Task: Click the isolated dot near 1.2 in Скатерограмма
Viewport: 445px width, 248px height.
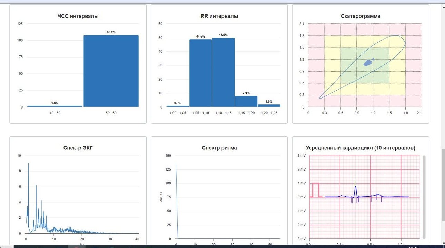Action: click(x=373, y=59)
